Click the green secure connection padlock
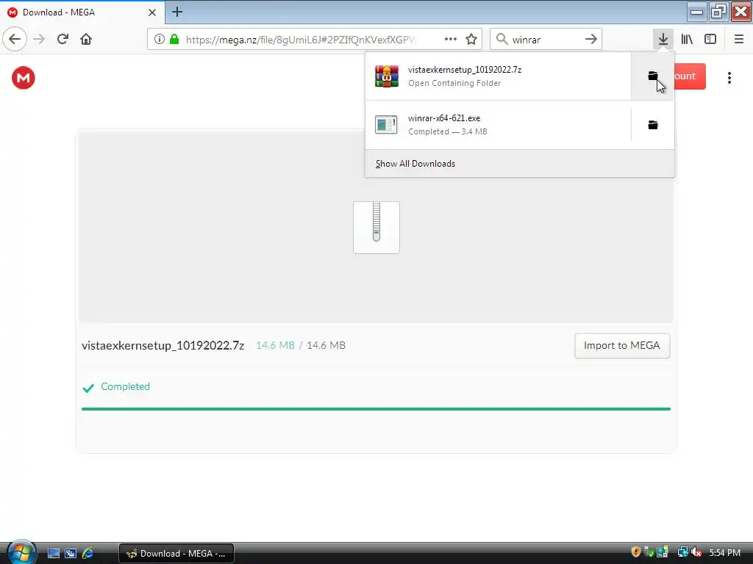753x564 pixels. [x=174, y=39]
